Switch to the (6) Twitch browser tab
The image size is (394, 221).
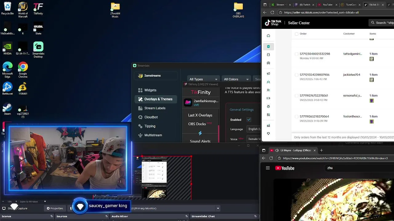(304, 5)
